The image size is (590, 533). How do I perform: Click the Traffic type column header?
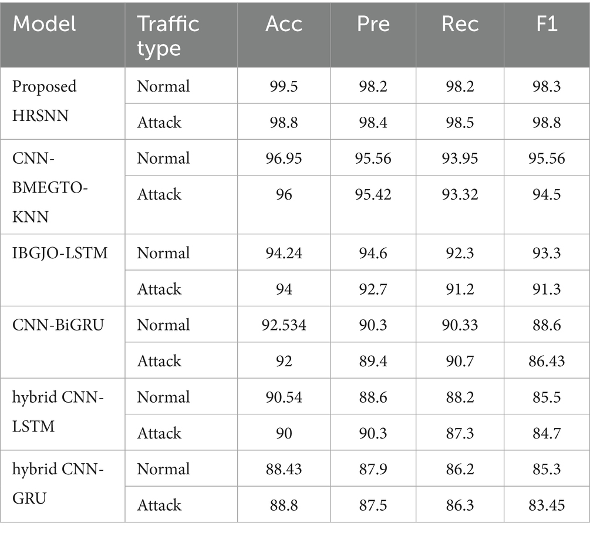181,35
